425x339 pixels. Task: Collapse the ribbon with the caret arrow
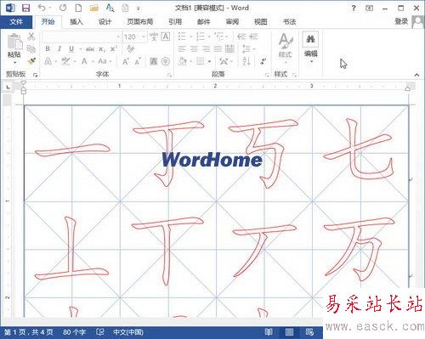416,75
